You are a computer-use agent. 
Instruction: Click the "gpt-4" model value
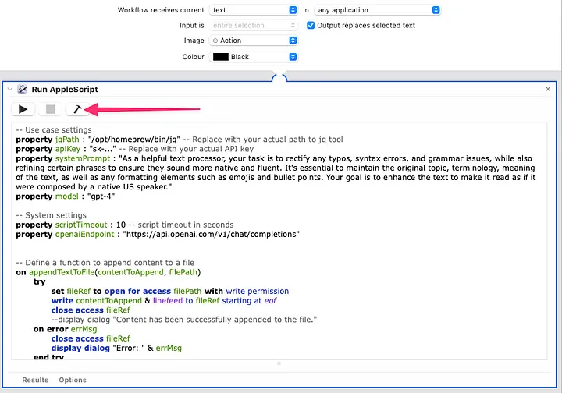[x=101, y=196]
